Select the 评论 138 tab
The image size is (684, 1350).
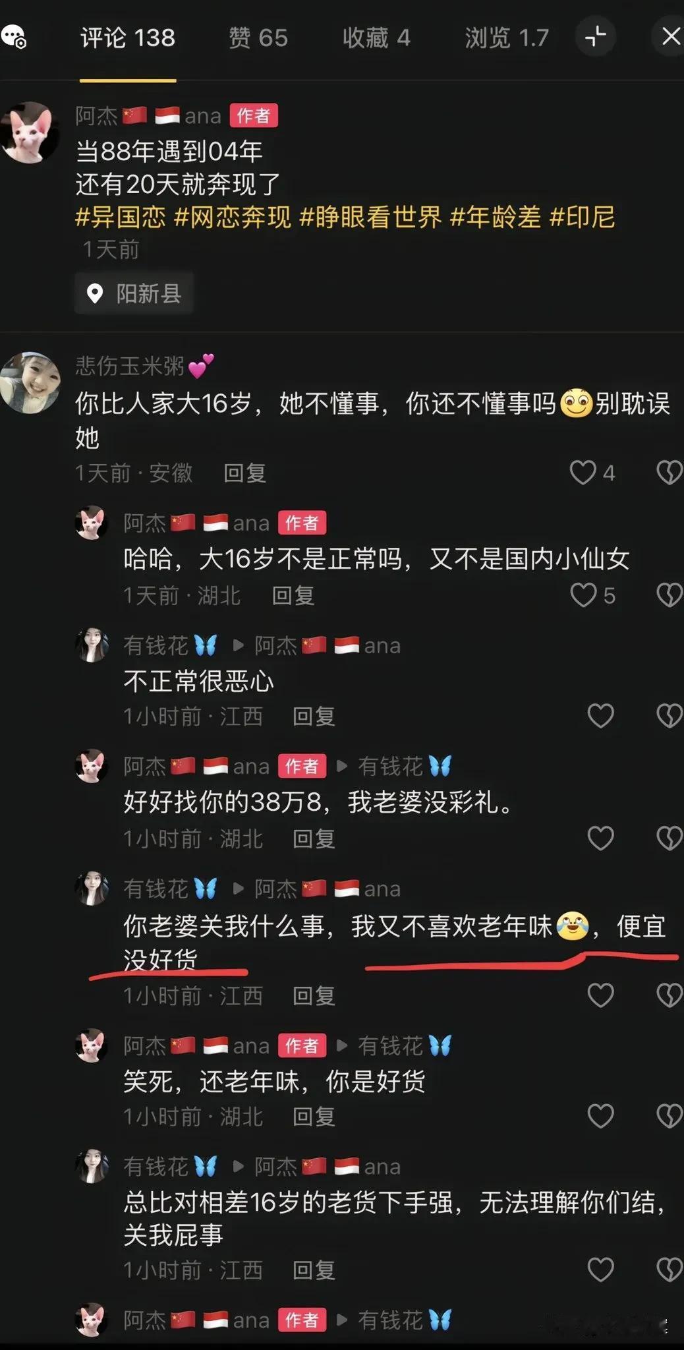[128, 38]
